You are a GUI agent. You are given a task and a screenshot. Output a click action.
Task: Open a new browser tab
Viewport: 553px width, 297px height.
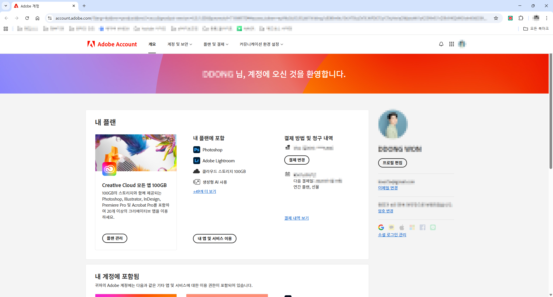click(x=84, y=6)
